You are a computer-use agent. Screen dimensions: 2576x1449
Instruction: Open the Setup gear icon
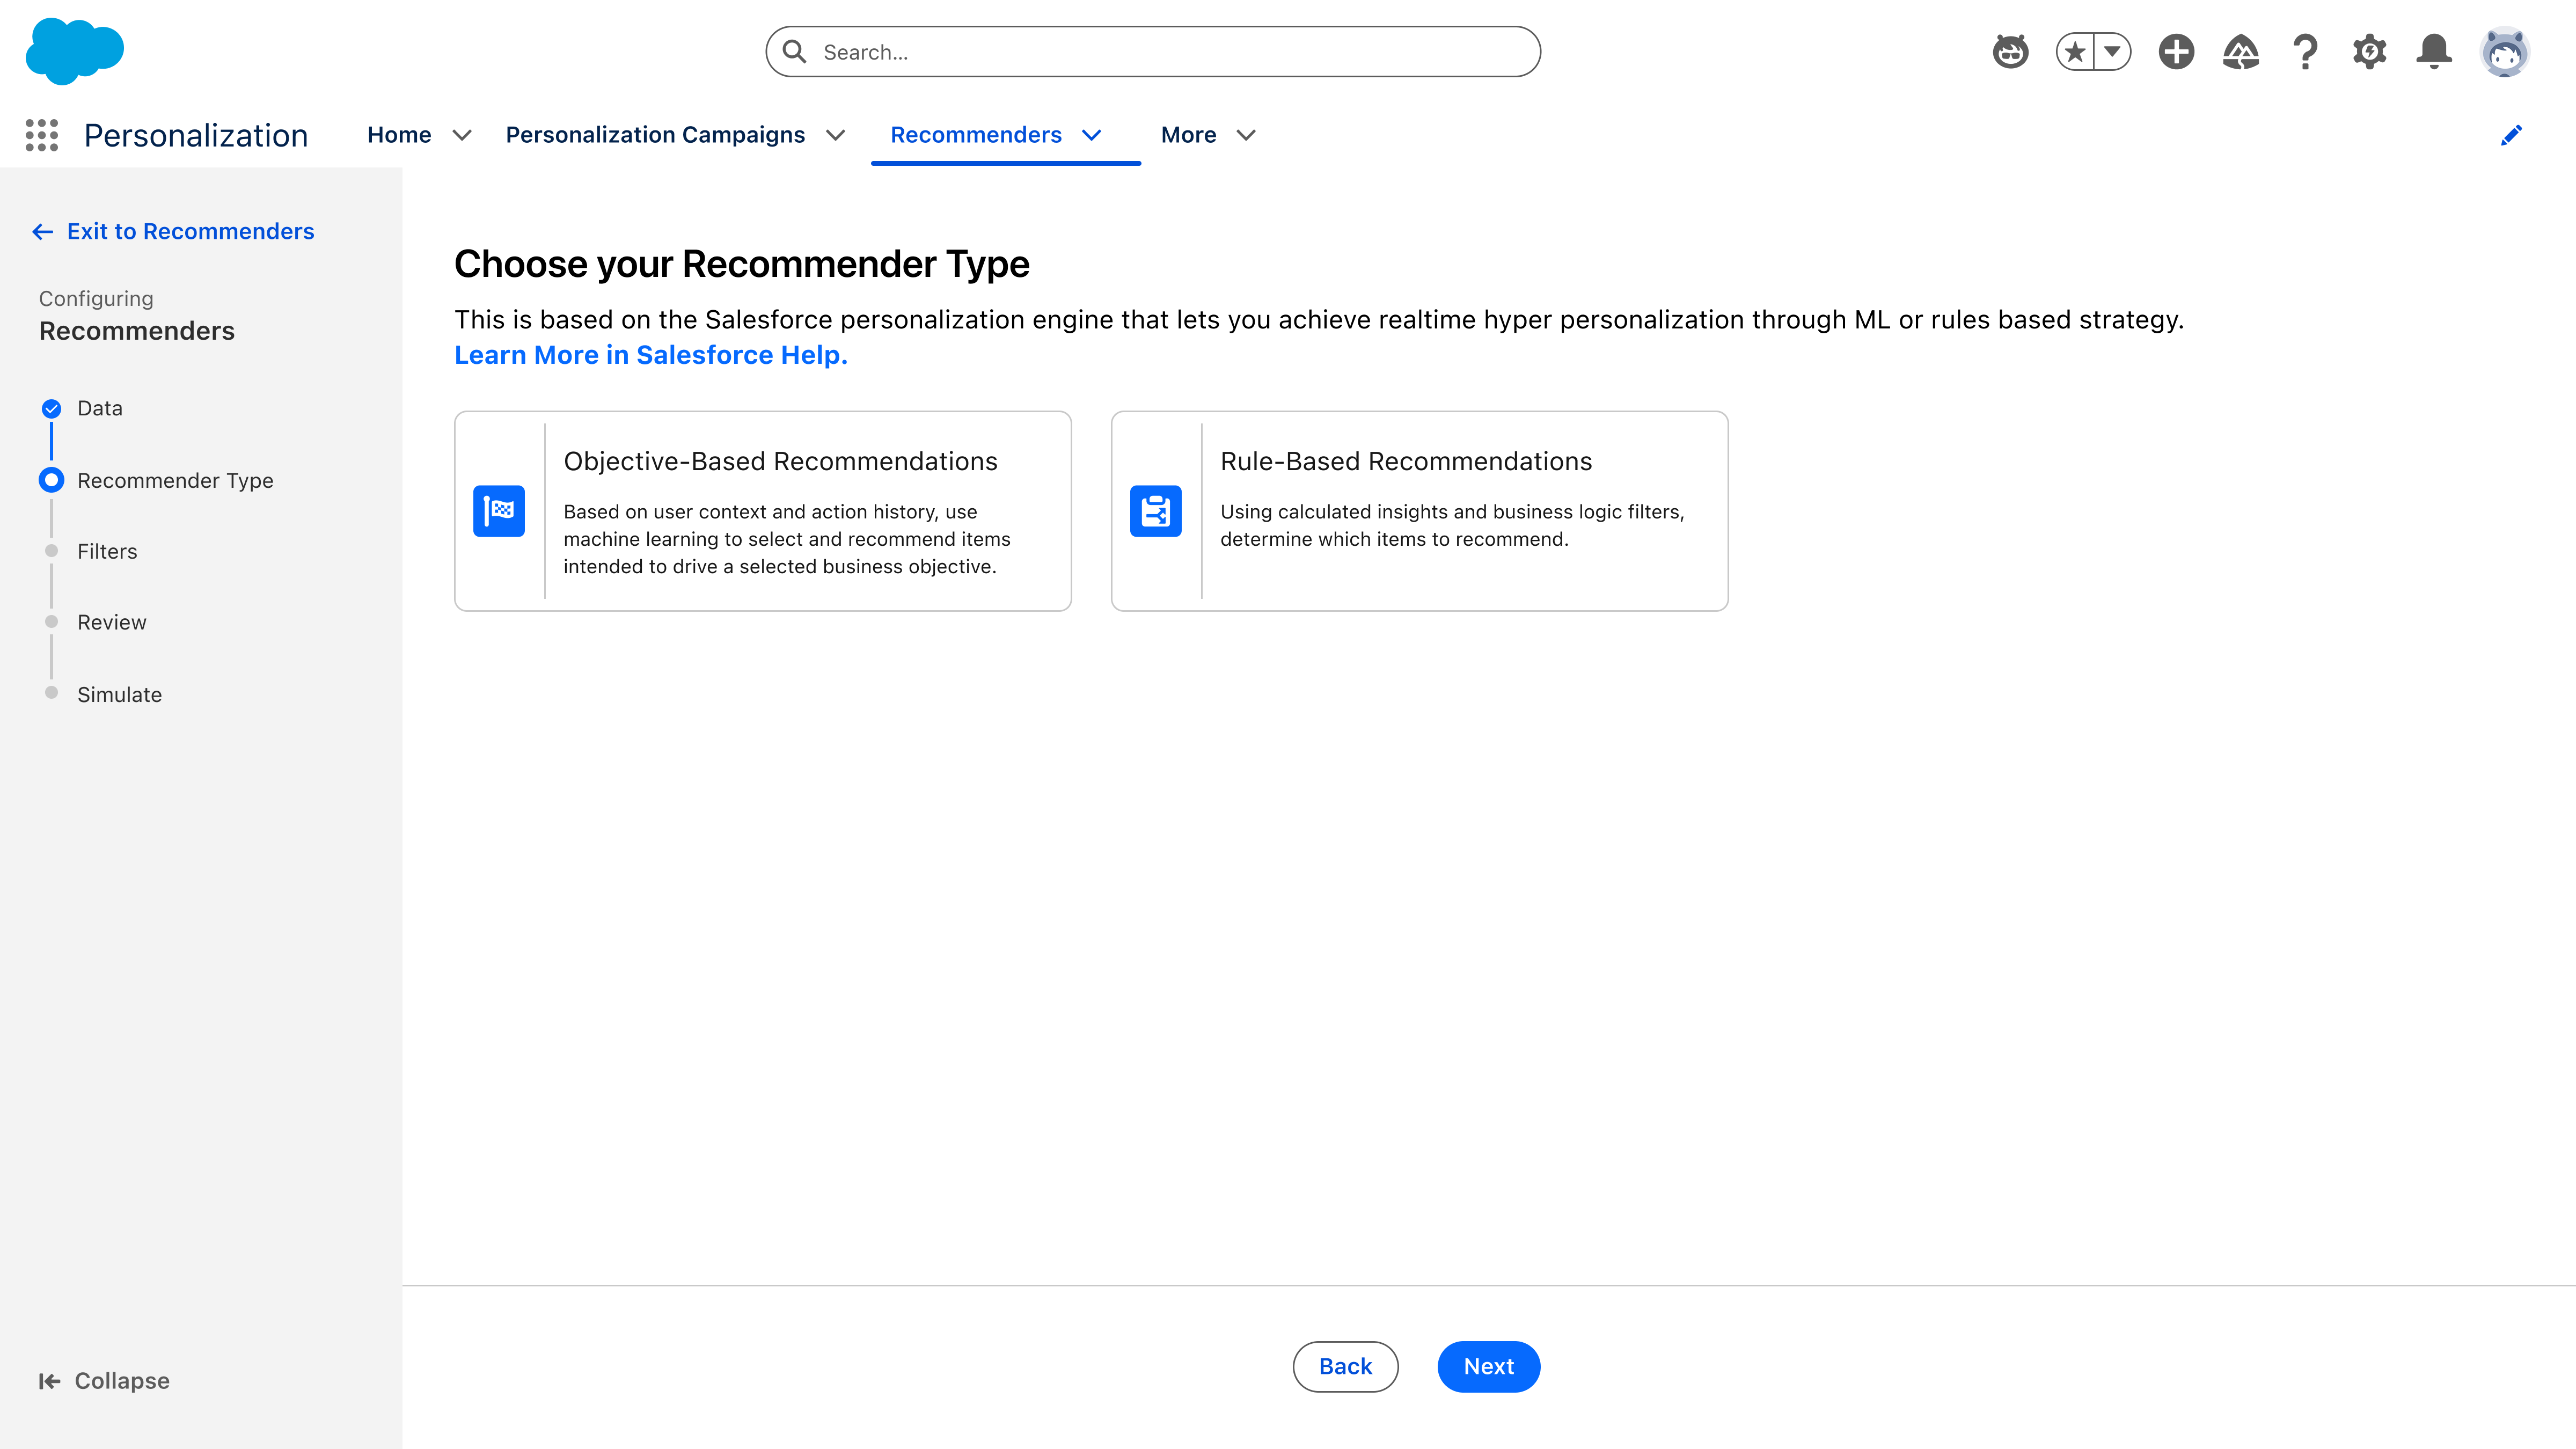pos(2369,51)
